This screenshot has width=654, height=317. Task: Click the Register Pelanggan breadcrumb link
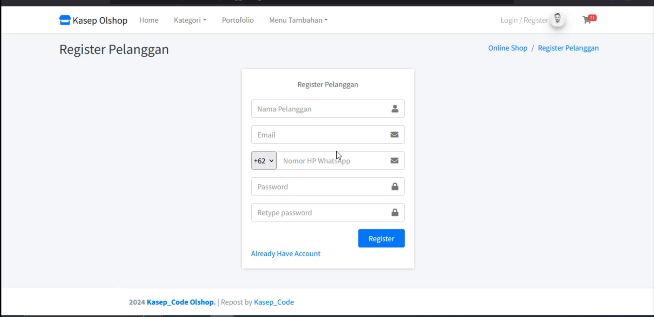point(568,48)
